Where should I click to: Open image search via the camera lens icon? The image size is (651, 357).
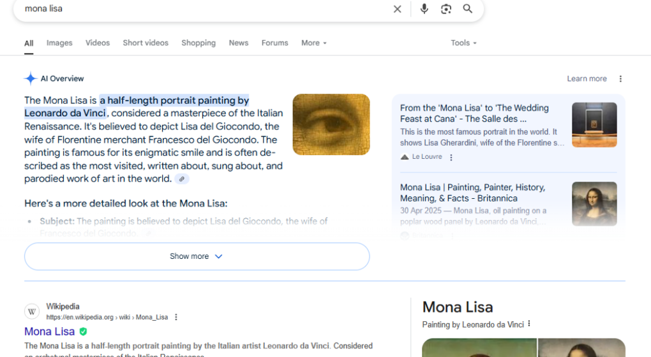446,9
